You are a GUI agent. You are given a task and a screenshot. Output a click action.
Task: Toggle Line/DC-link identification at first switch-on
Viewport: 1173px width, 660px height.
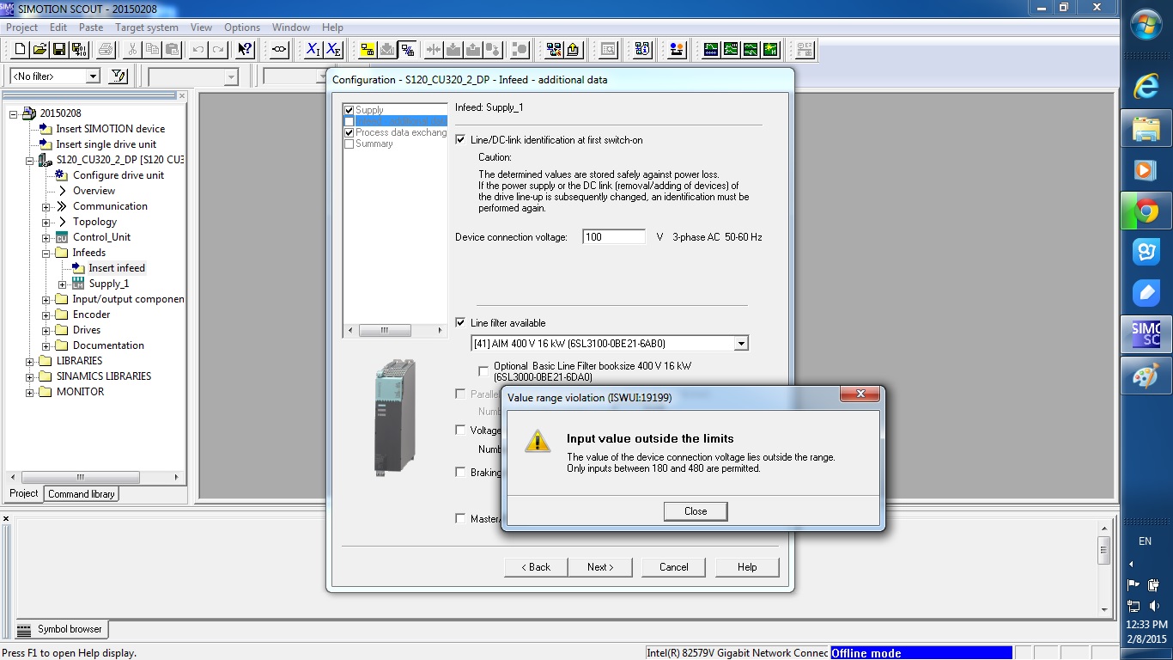pos(461,140)
